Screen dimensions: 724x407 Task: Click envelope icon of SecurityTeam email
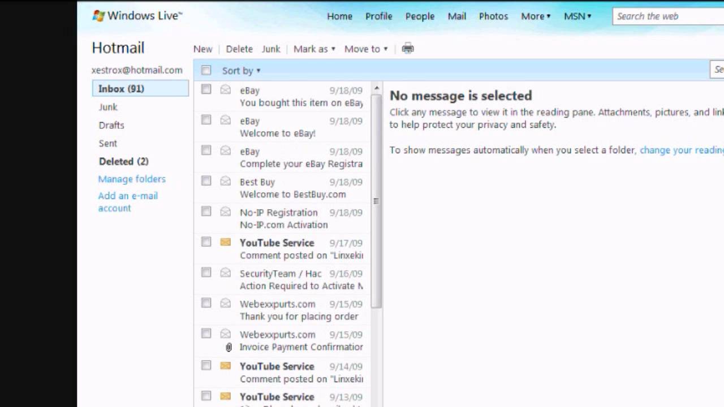(x=226, y=272)
